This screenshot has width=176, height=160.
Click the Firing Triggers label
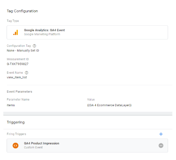[17, 134]
